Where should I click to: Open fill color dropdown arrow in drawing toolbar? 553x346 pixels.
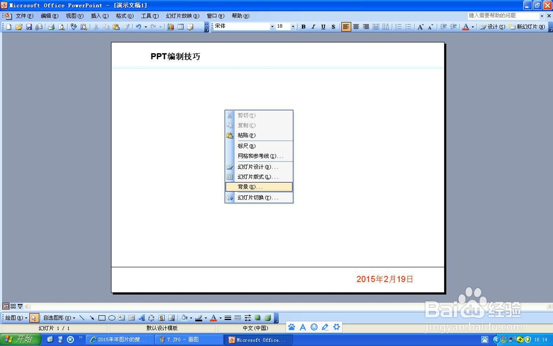point(191,318)
